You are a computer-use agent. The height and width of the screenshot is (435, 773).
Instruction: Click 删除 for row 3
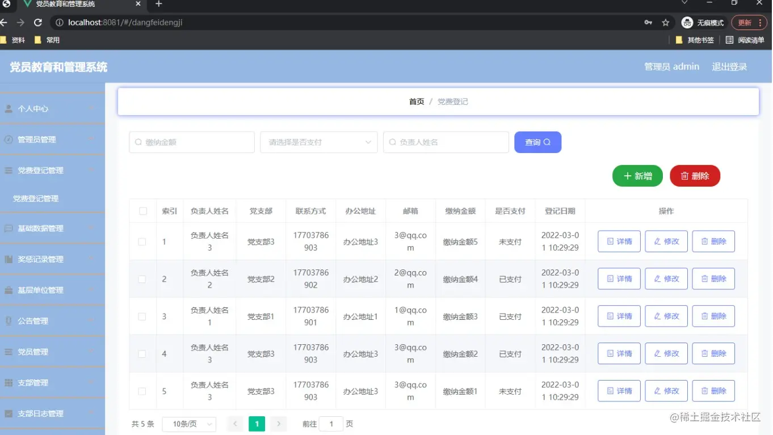click(x=713, y=316)
